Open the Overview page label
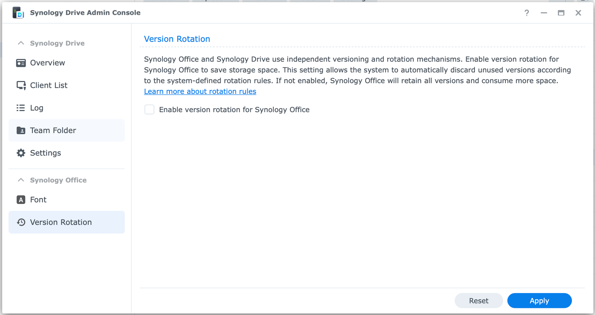This screenshot has width=595, height=315. pos(48,63)
